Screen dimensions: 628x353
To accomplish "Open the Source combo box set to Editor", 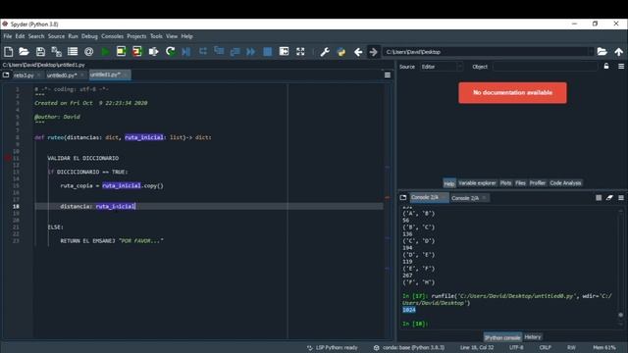I will [x=442, y=67].
